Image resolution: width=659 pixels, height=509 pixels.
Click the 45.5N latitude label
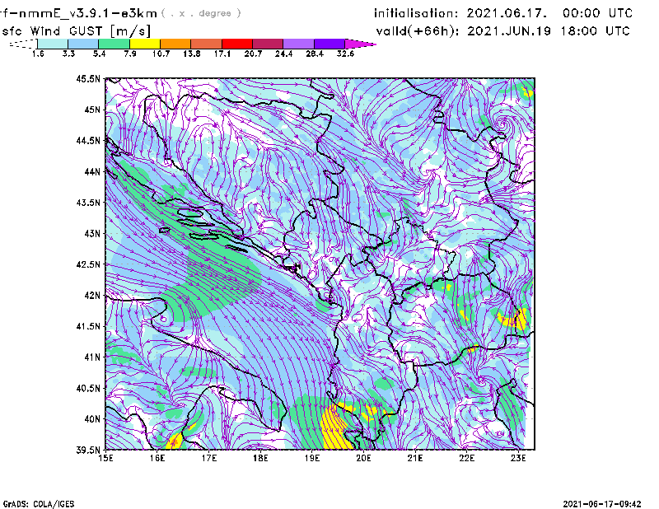click(88, 78)
